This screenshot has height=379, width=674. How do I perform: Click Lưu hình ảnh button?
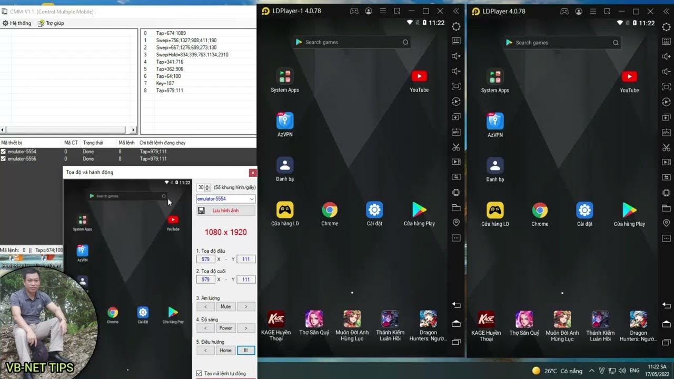[x=225, y=211]
